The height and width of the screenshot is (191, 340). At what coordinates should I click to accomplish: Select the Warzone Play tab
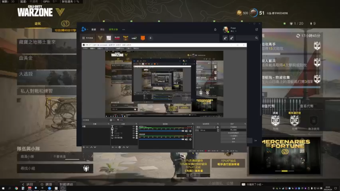click(38, 24)
